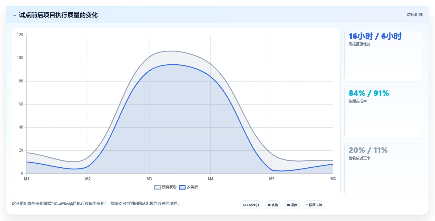
Task: Select the Chart.js tag chip
Action: pyautogui.click(x=251, y=205)
